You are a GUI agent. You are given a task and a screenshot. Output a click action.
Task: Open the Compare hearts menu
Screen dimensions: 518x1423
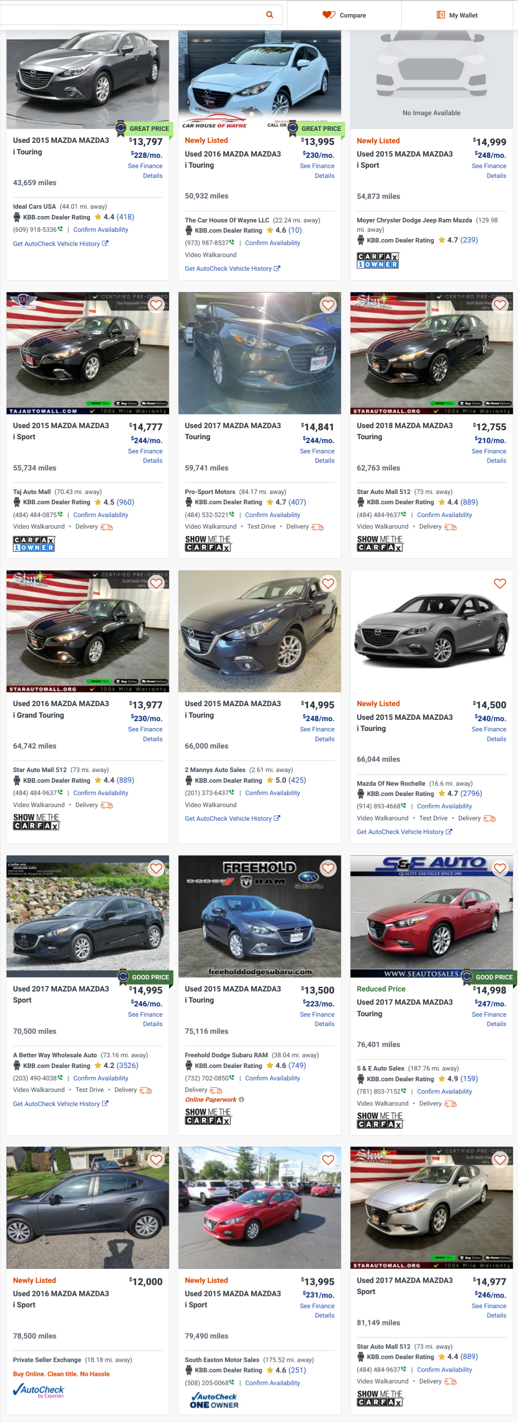click(x=344, y=15)
